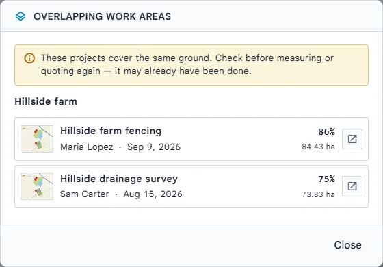The height and width of the screenshot is (267, 383).
Task: Click the 73.83 ha area value
Action: pyautogui.click(x=318, y=194)
